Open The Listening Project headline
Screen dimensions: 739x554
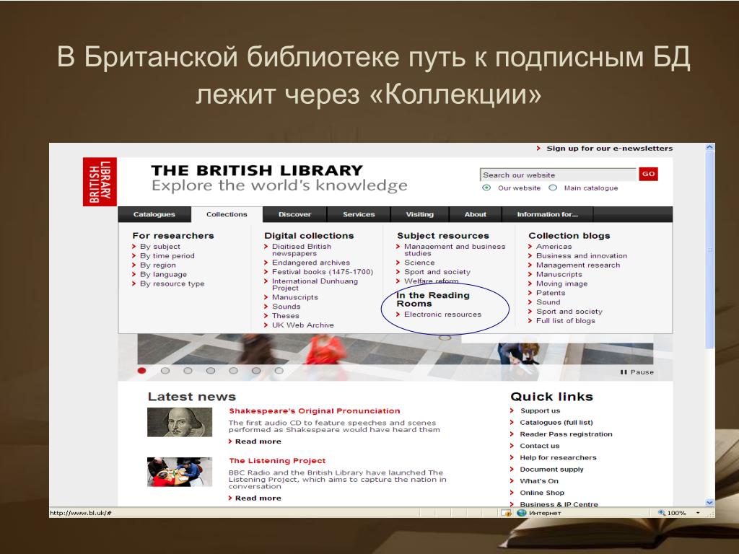pos(277,461)
